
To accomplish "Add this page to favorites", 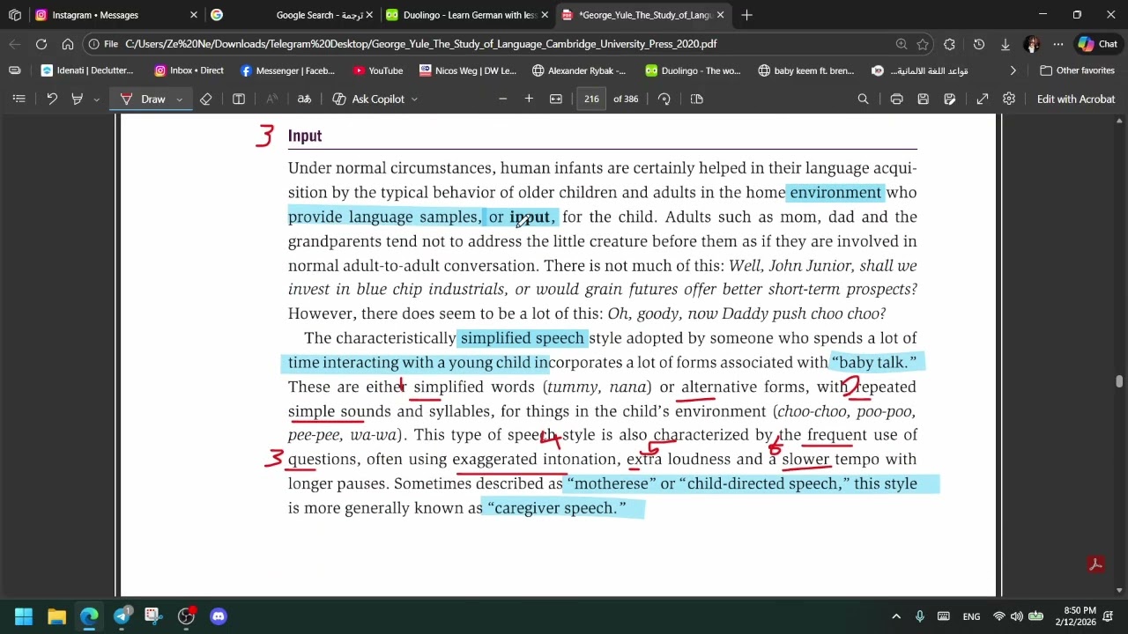I will click(x=923, y=44).
